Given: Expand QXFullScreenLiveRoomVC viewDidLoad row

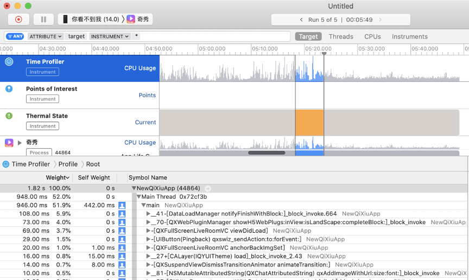Looking at the screenshot, I should coord(148,231).
